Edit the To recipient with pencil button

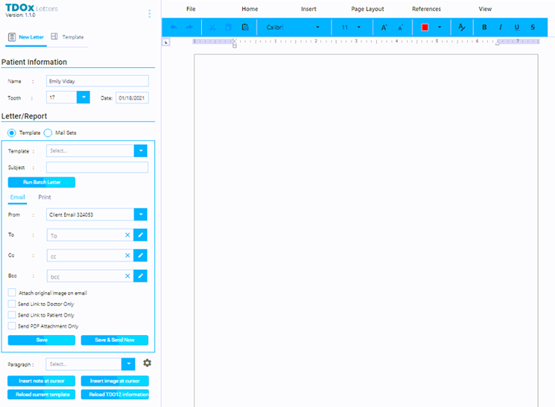[140, 235]
